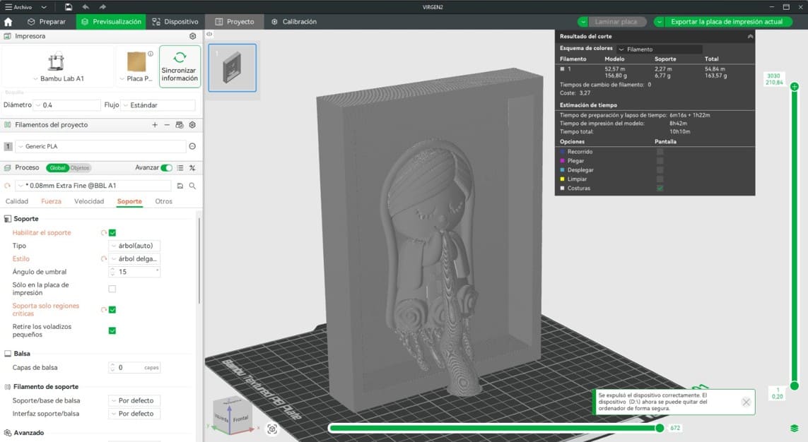Viewport: 808px width, 442px height.
Task: Open Interfaz soporte/balsa dropdown
Action: (x=134, y=414)
